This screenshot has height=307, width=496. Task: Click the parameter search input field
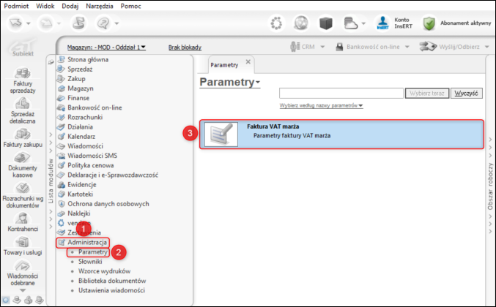pyautogui.click(x=341, y=94)
